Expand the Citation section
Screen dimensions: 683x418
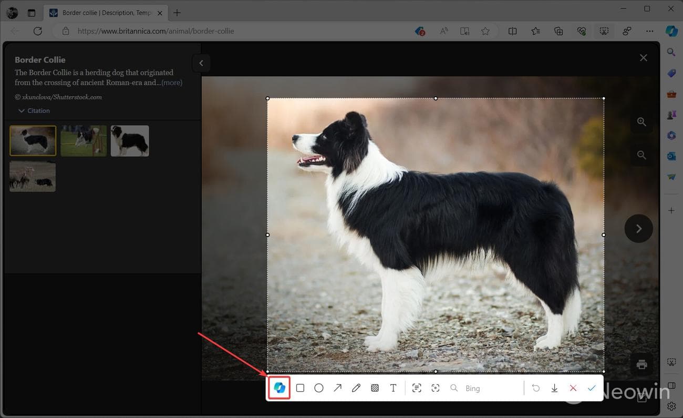click(34, 111)
